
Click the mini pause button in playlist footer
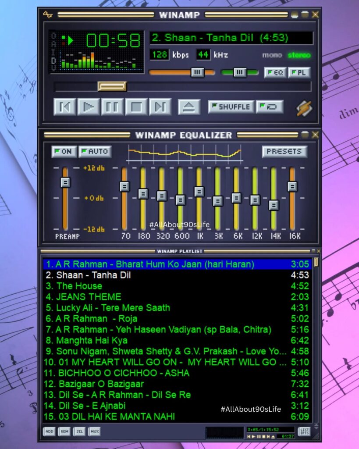point(259,437)
